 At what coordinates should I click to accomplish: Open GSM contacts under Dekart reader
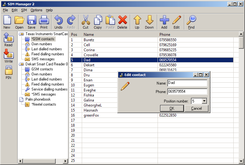point(42,69)
